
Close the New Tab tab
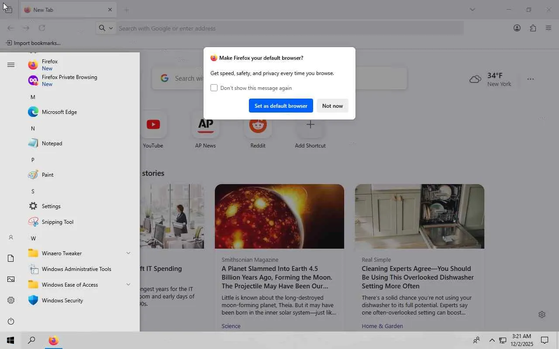(110, 10)
